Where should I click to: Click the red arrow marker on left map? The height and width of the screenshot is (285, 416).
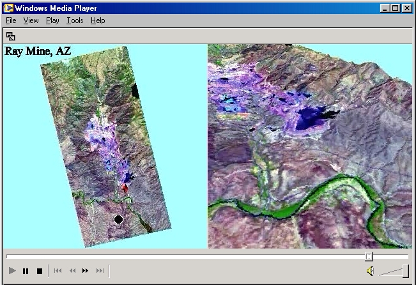pos(125,188)
